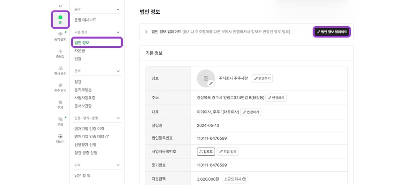Screen dimensions: 412x185
Task: Open 정관 menu item
Action: click(x=78, y=82)
